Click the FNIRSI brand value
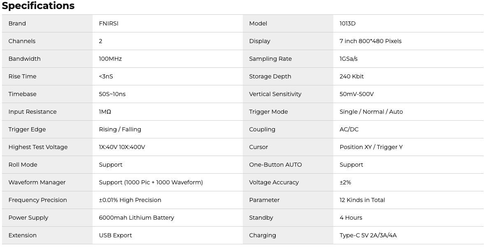Image resolution: width=486 pixels, height=248 pixels. [x=109, y=23]
